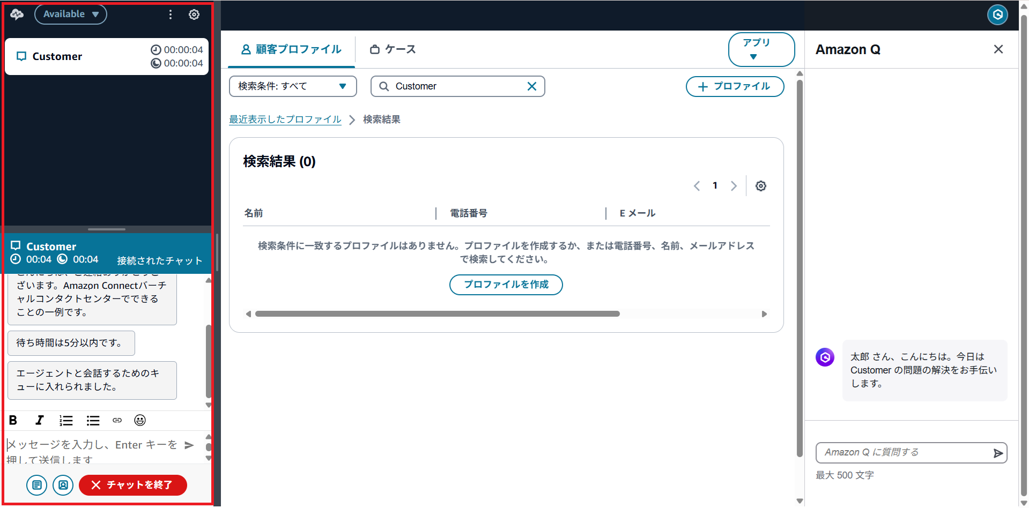Insert a numbered list in chat
1029x508 pixels.
[66, 420]
